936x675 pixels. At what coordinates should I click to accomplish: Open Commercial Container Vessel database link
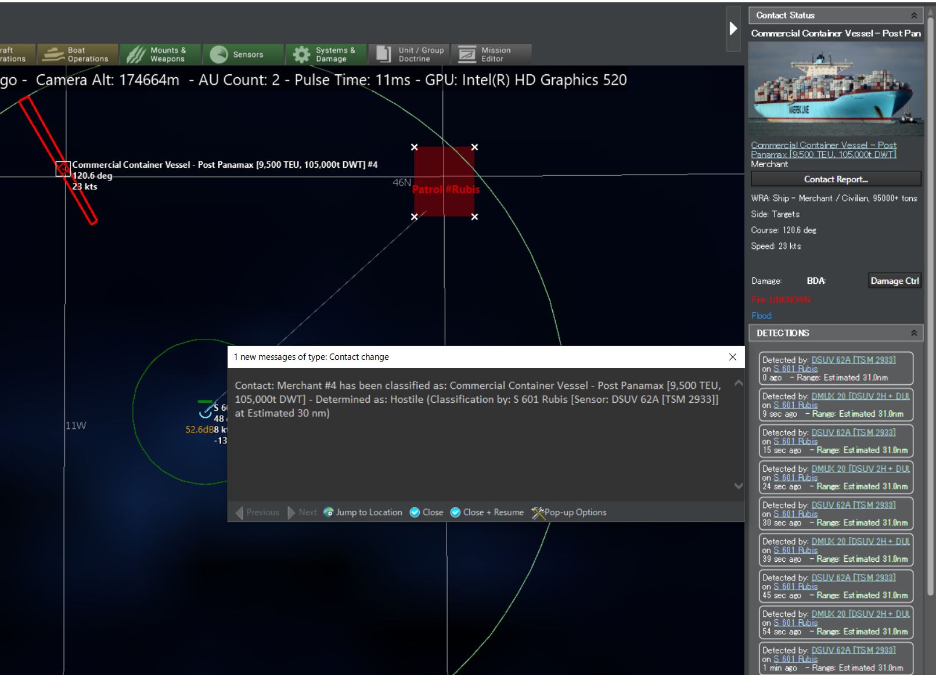click(x=823, y=150)
